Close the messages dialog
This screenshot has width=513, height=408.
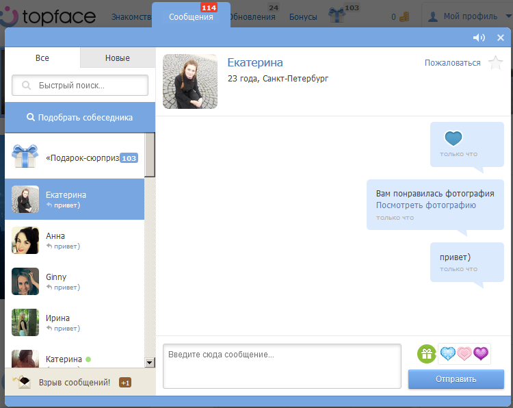501,38
